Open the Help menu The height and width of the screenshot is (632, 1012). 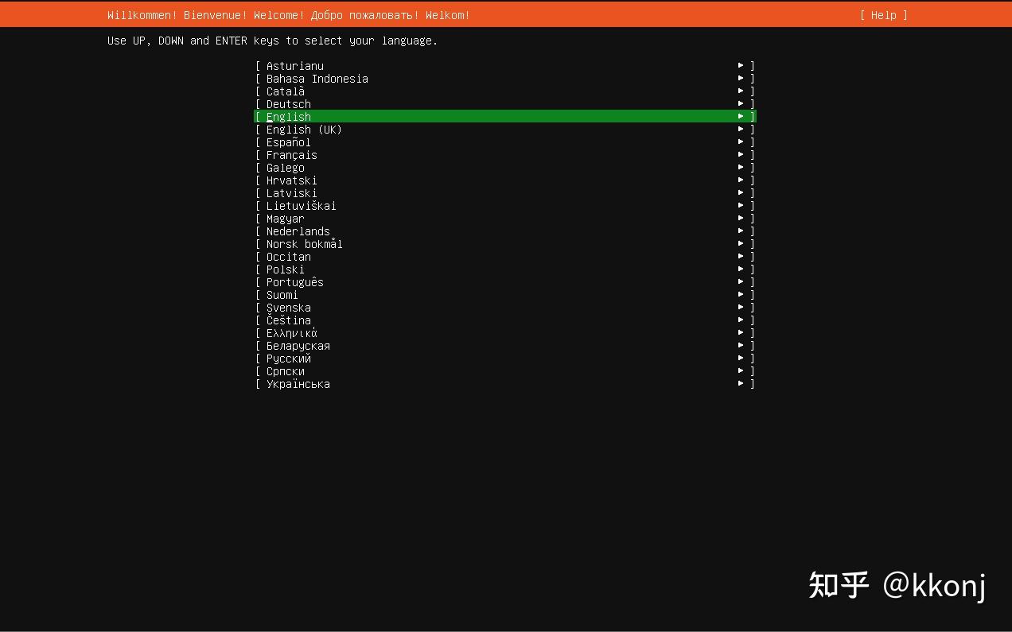click(883, 14)
